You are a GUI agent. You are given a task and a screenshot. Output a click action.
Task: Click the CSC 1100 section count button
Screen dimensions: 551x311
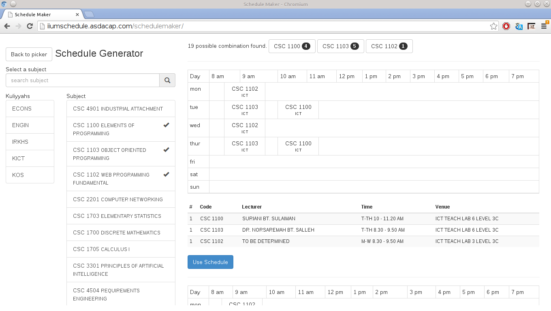click(x=292, y=46)
